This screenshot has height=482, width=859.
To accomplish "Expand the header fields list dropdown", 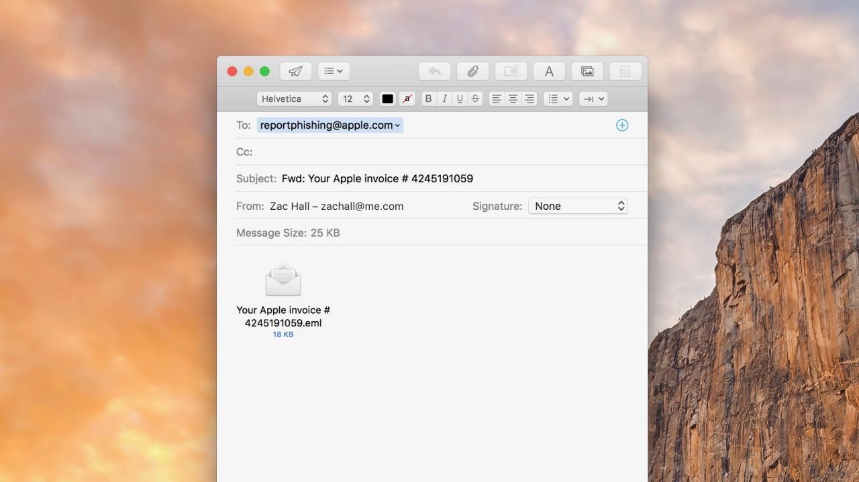I will 334,71.
